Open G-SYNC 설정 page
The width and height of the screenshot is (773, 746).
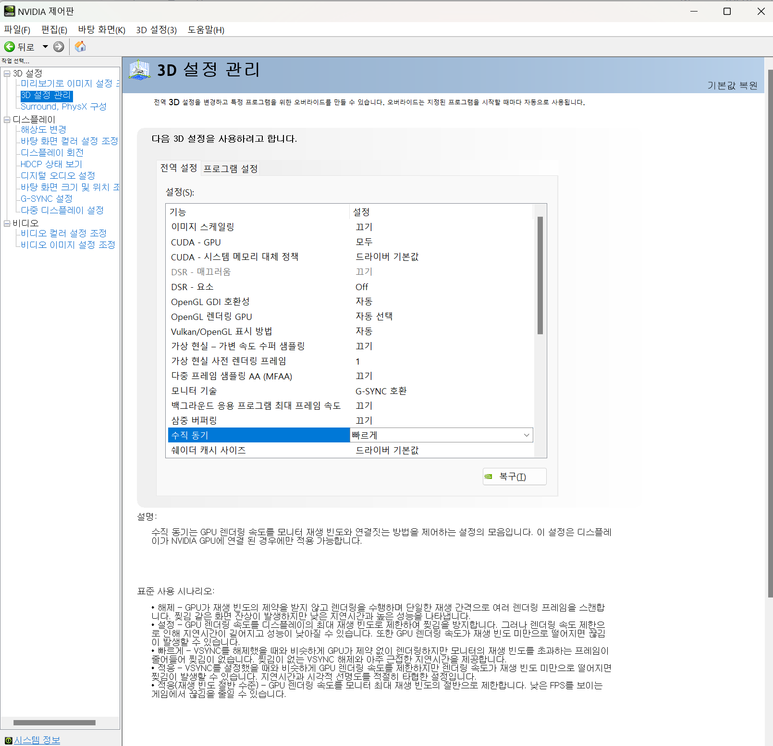point(47,199)
